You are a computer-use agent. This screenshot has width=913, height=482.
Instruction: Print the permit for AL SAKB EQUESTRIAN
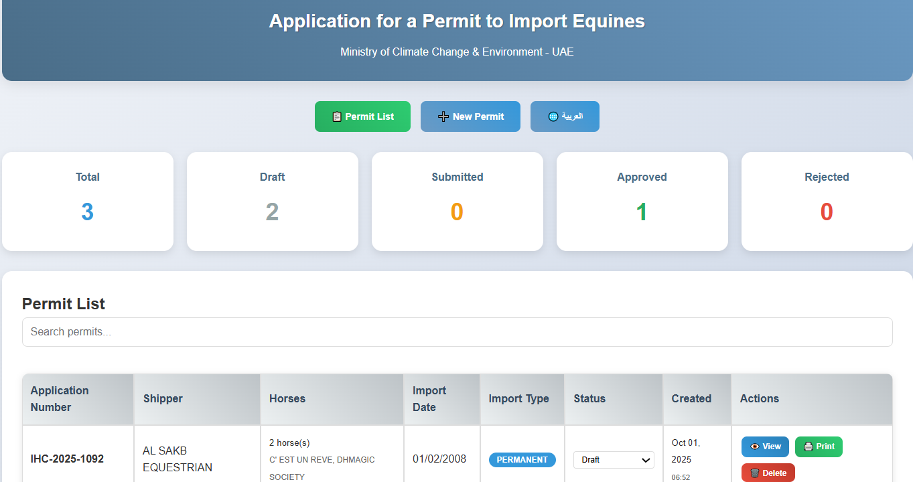(x=819, y=447)
